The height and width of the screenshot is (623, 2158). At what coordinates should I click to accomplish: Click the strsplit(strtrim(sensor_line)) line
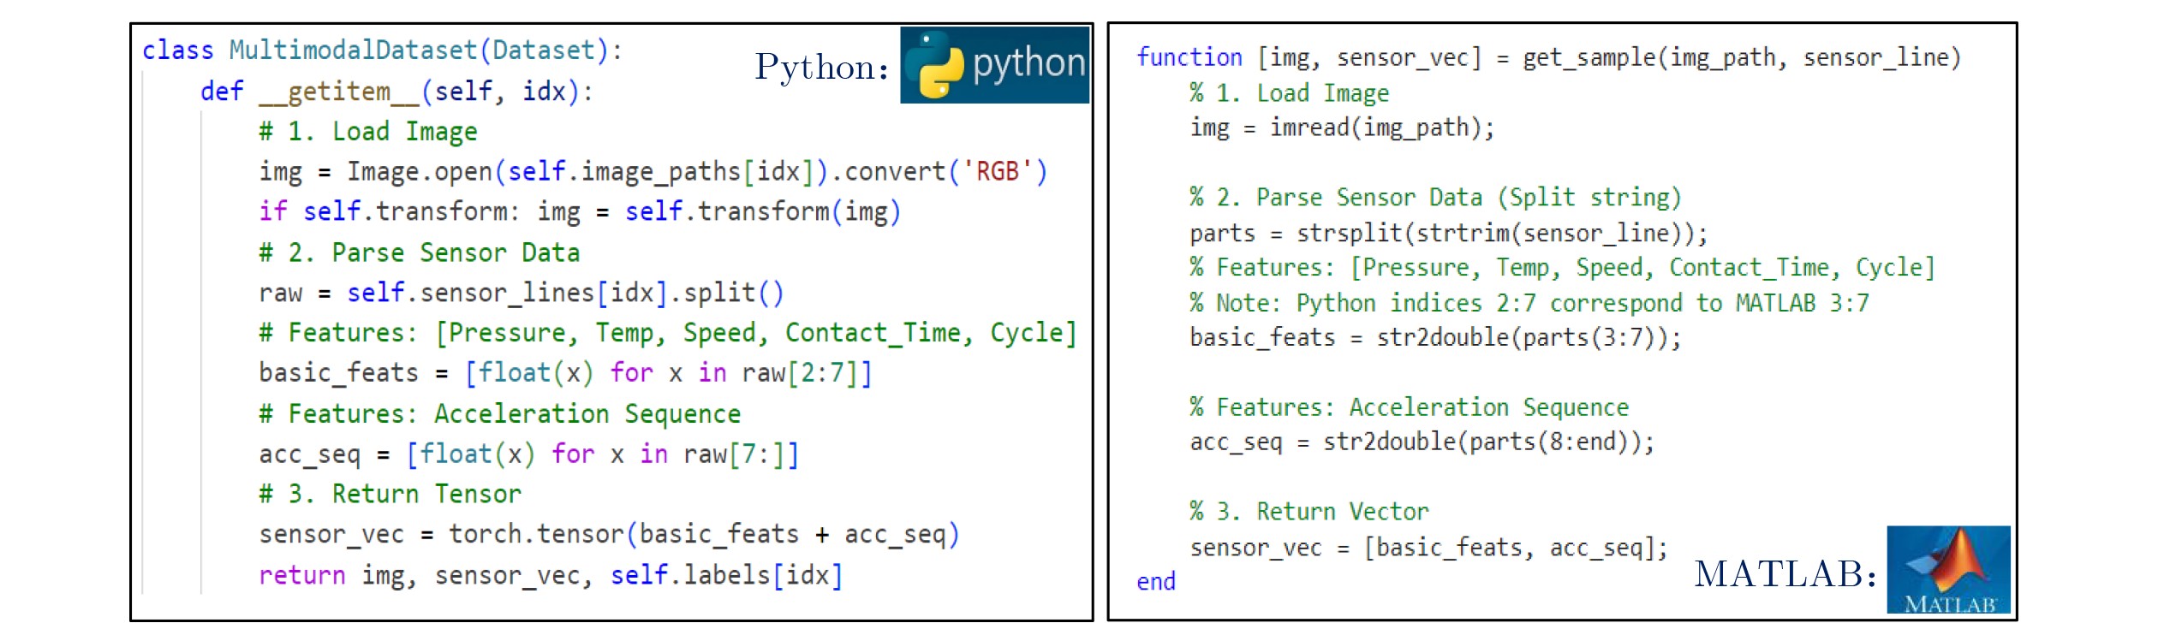(1448, 233)
